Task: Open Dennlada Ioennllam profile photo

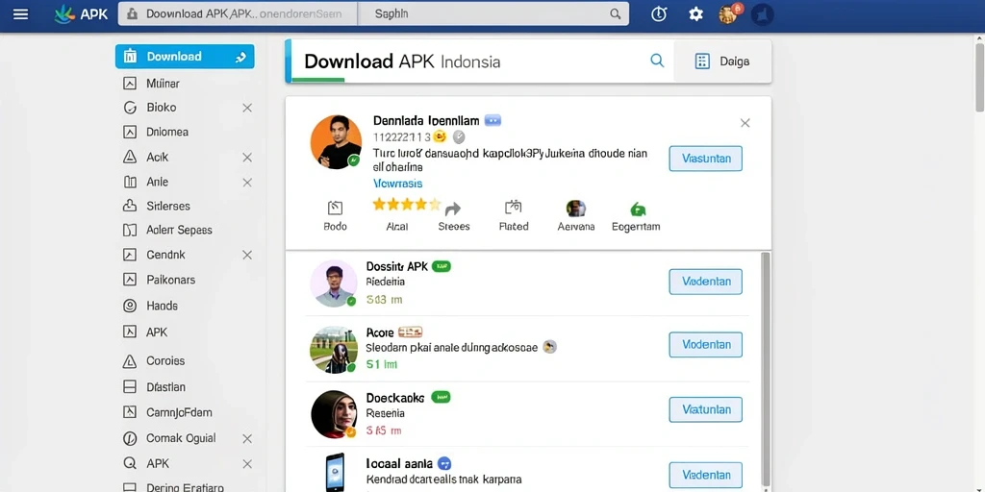Action: (336, 142)
